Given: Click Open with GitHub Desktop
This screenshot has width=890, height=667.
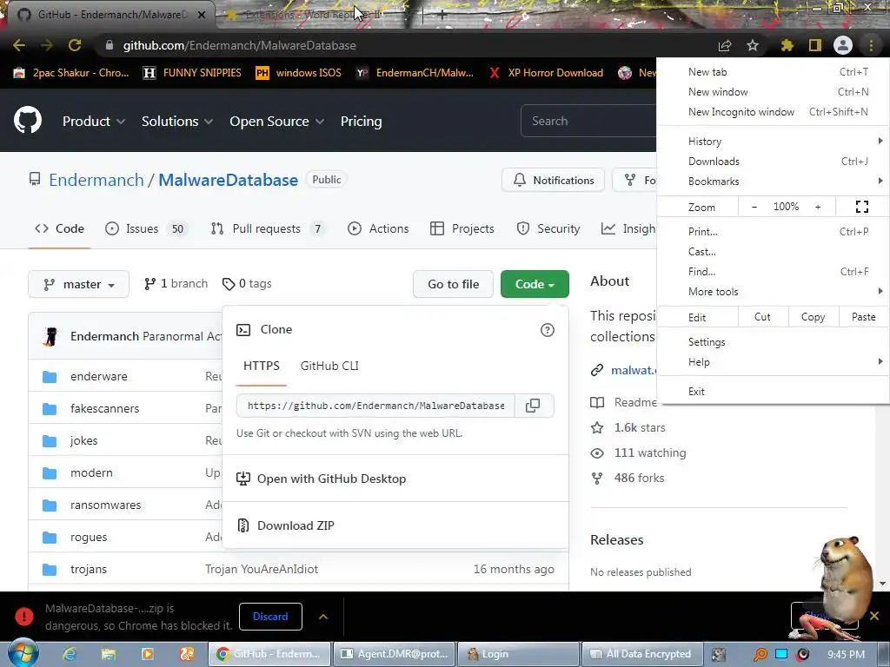Looking at the screenshot, I should tap(331, 479).
